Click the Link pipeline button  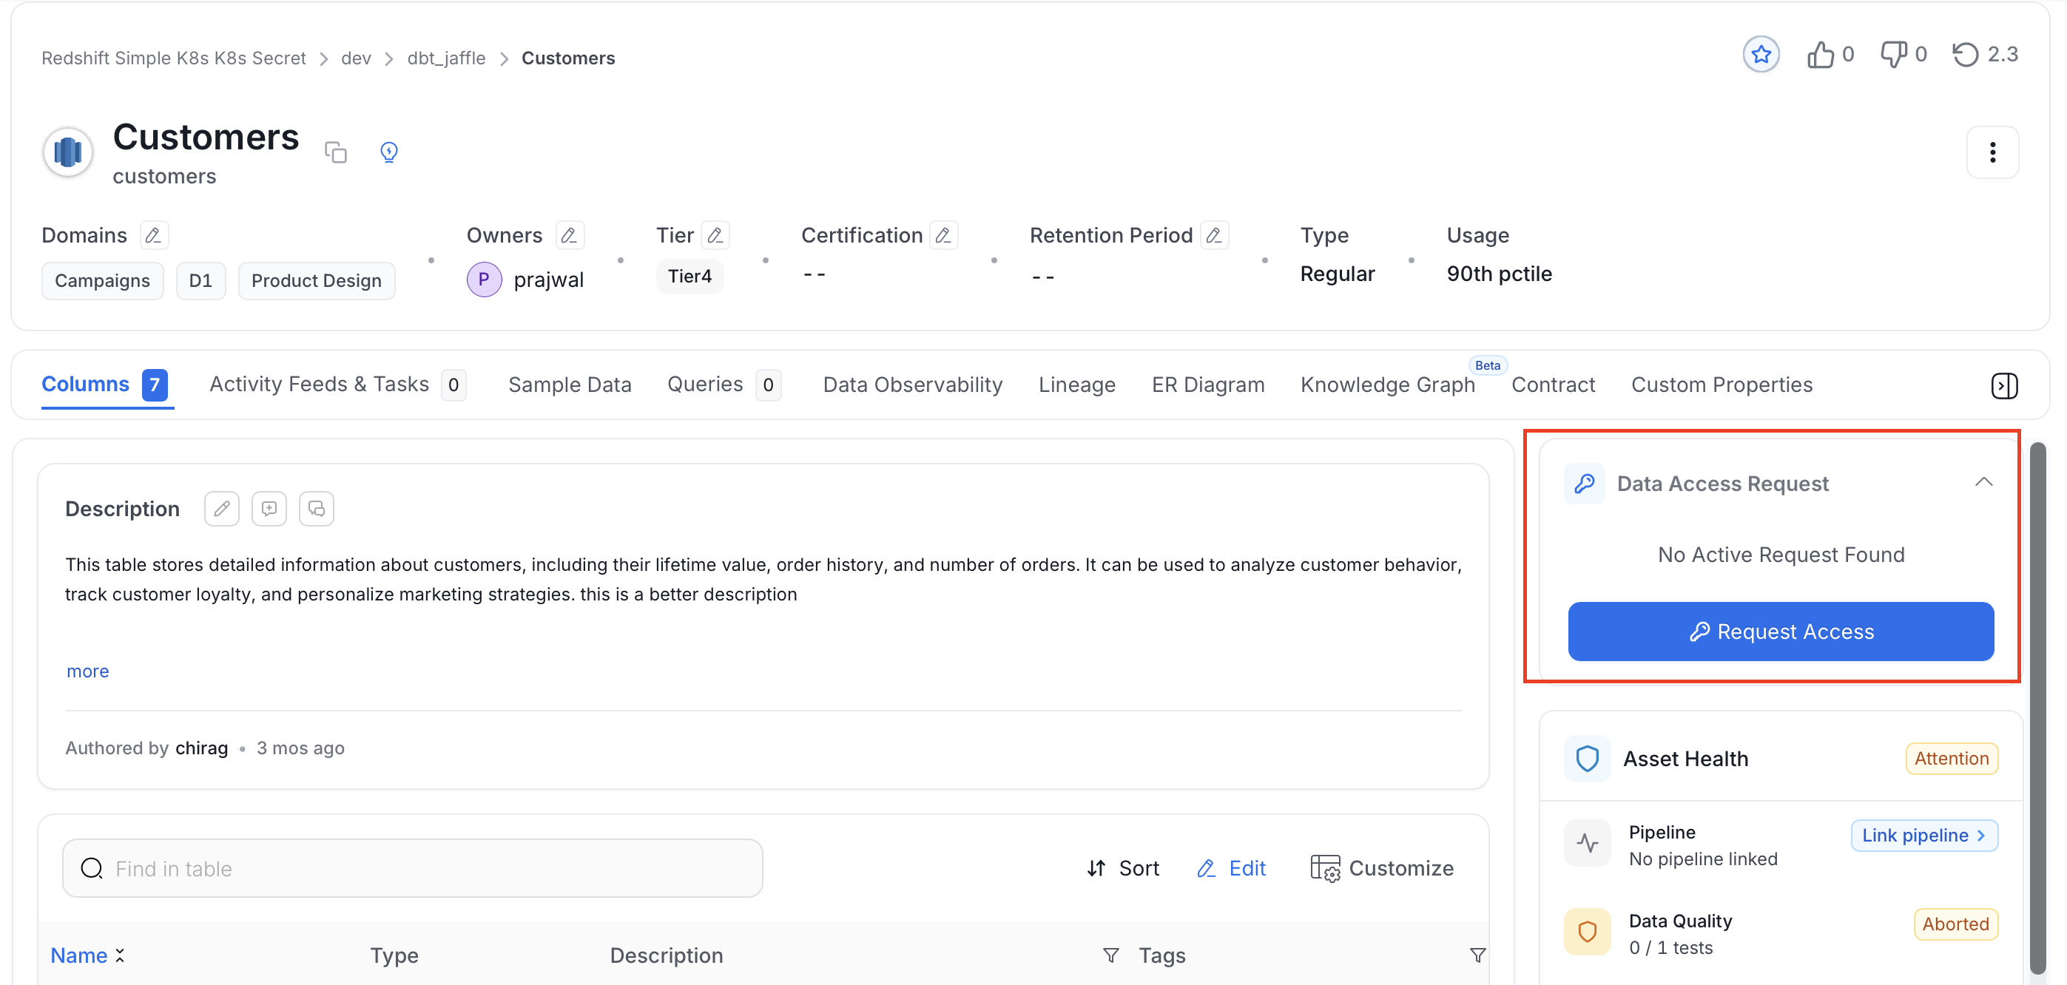(1923, 836)
